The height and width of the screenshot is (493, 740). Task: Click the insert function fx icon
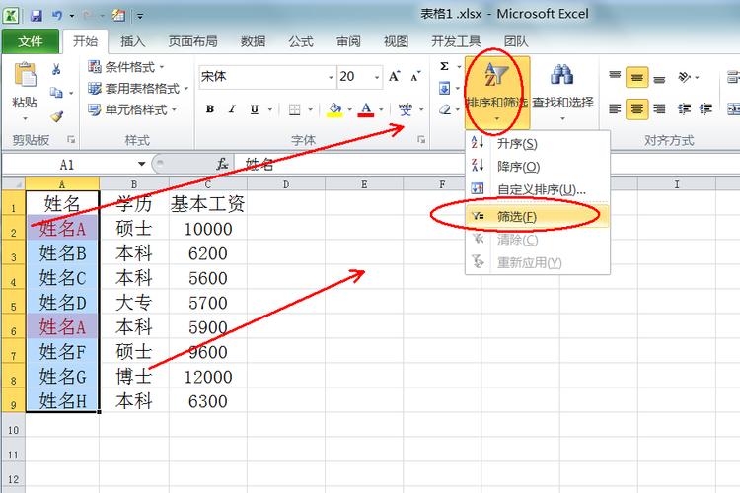[222, 165]
